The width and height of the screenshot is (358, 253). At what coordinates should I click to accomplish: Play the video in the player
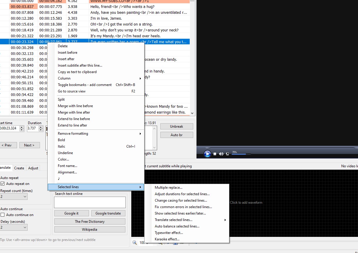(x=207, y=154)
